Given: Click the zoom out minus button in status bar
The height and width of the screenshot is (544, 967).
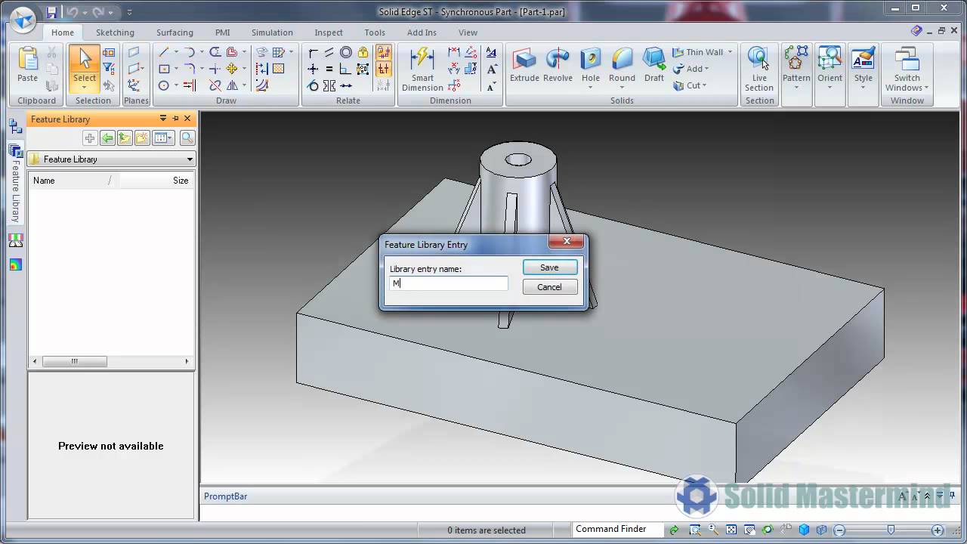Looking at the screenshot, I should 839,530.
